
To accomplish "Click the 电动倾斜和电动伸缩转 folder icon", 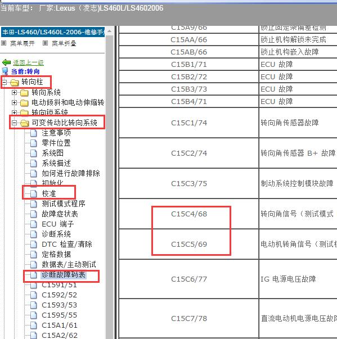I will pyautogui.click(x=24, y=103).
